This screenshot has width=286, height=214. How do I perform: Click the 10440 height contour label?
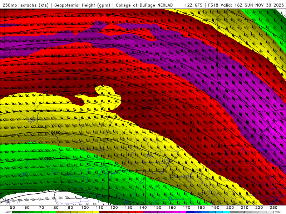[x=55, y=91]
